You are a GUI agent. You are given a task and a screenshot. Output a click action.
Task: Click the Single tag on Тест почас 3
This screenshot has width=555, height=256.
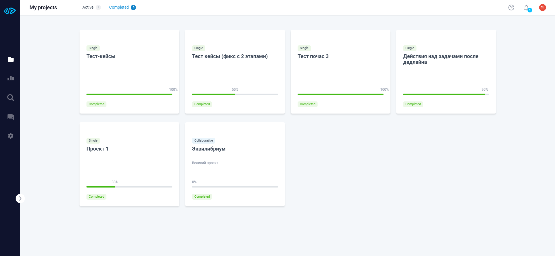(x=304, y=48)
